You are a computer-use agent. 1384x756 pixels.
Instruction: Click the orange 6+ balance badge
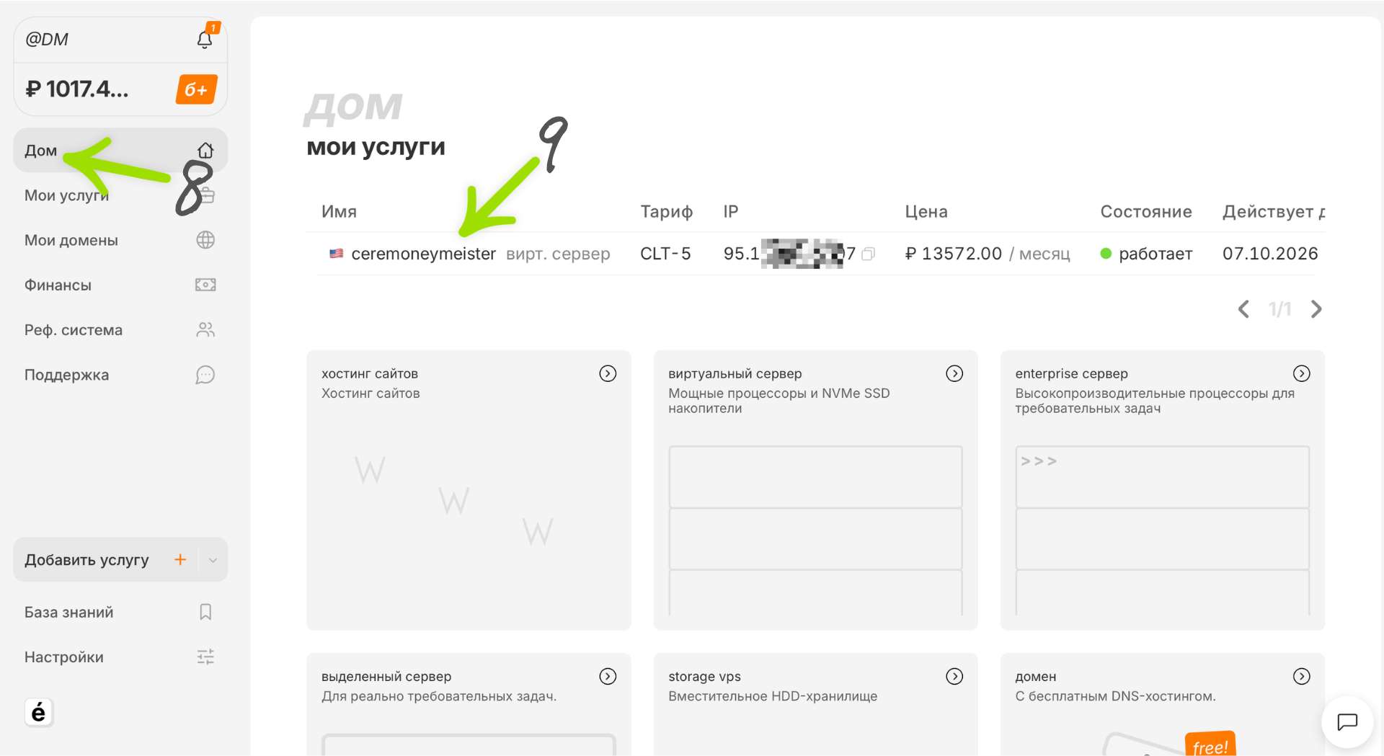click(x=196, y=89)
